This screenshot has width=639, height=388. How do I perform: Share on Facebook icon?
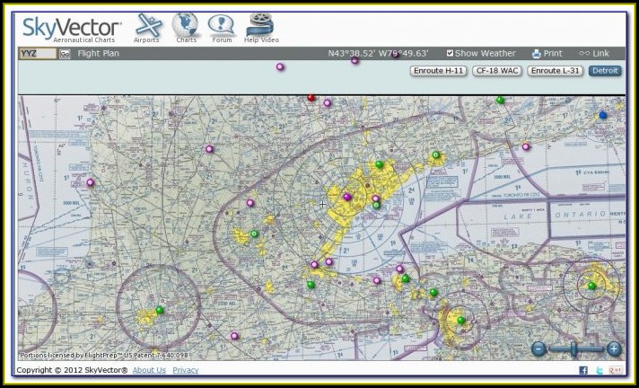[x=583, y=370]
